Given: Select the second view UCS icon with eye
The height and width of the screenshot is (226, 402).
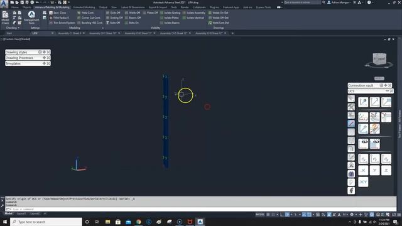Looking at the screenshot, I should pos(374,144).
